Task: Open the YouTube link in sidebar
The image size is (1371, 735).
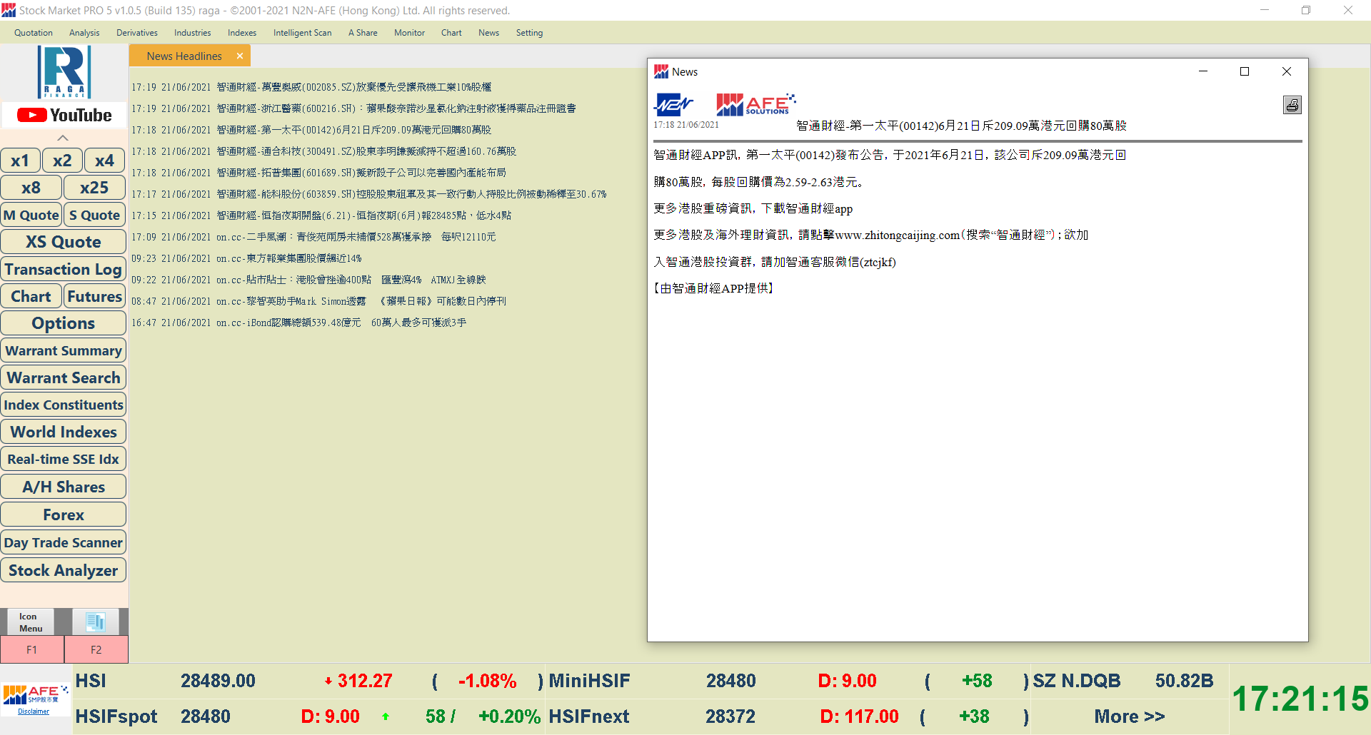Action: [64, 115]
